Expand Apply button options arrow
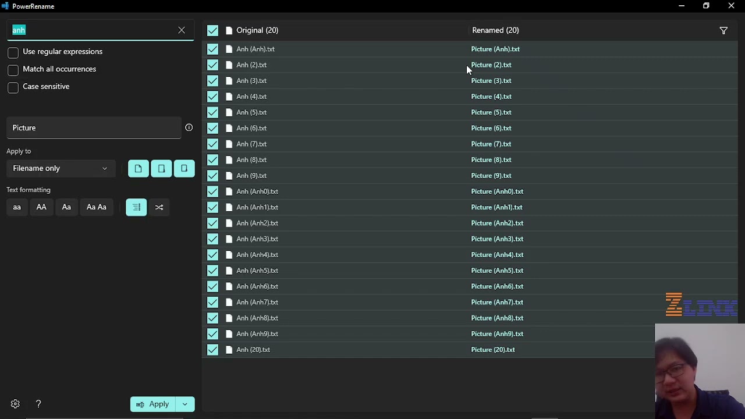The width and height of the screenshot is (745, 419). pos(185,404)
